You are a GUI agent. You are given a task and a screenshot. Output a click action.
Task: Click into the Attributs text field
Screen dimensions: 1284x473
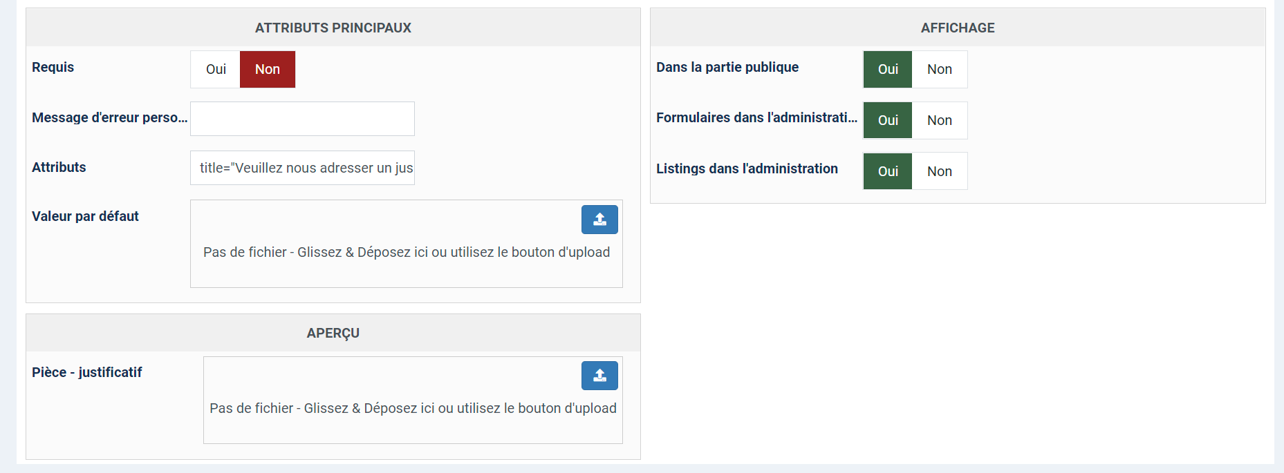[x=302, y=168]
